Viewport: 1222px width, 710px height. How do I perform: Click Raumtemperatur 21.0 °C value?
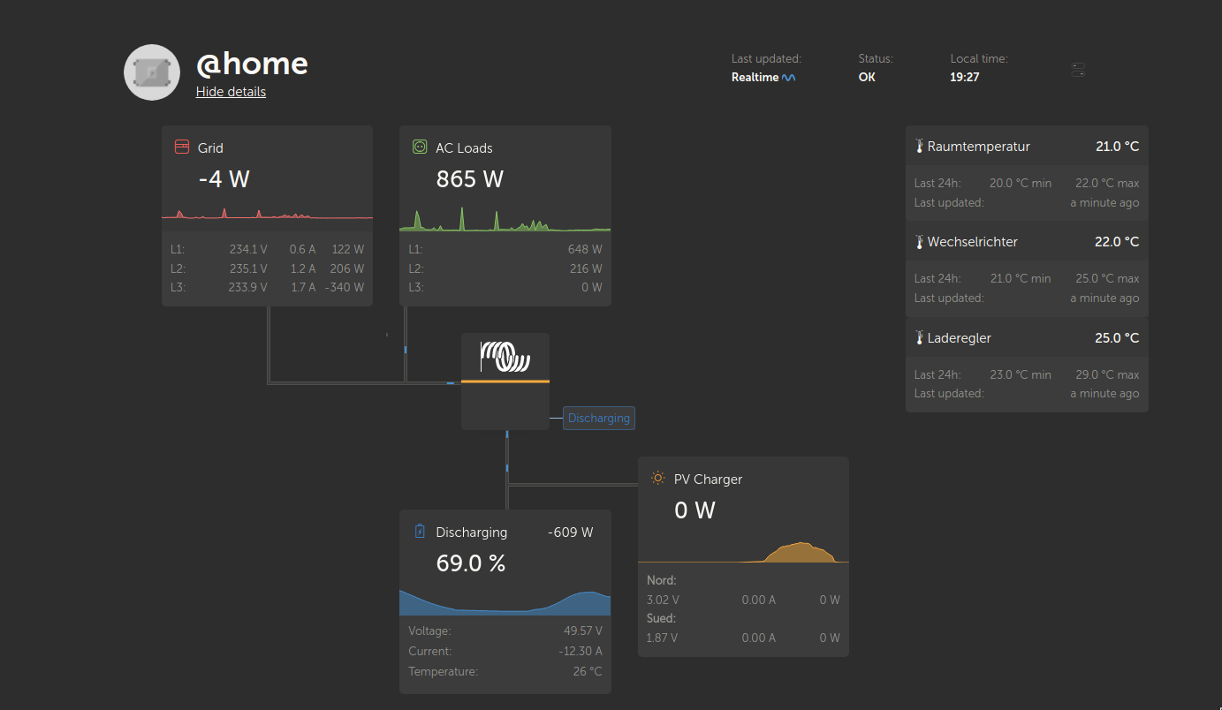(1117, 147)
